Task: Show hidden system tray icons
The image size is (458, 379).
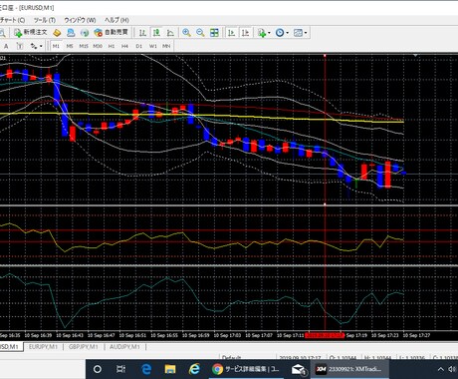Action: pyautogui.click(x=441, y=369)
